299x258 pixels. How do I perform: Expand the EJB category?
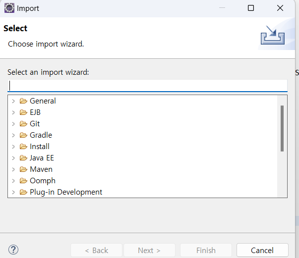tap(13, 112)
